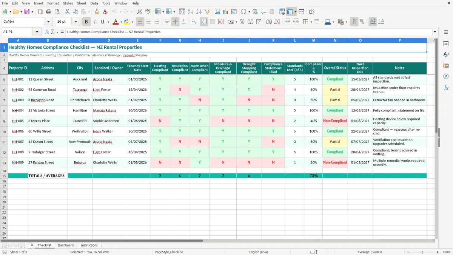Click the Select Function sum button
The height and width of the screenshot is (255, 453).
53,32
